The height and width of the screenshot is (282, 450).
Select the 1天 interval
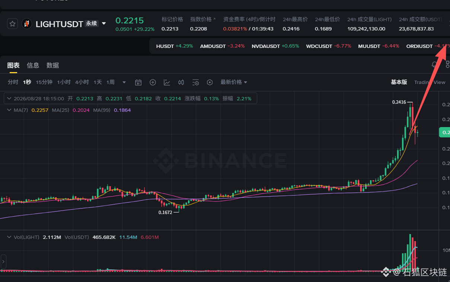pos(98,82)
